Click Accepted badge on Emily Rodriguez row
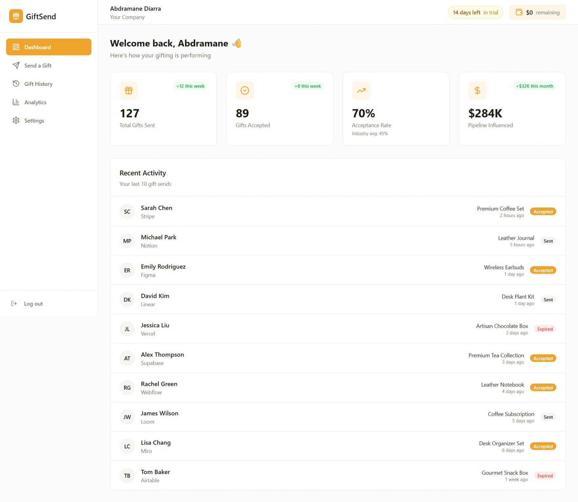 click(x=543, y=270)
